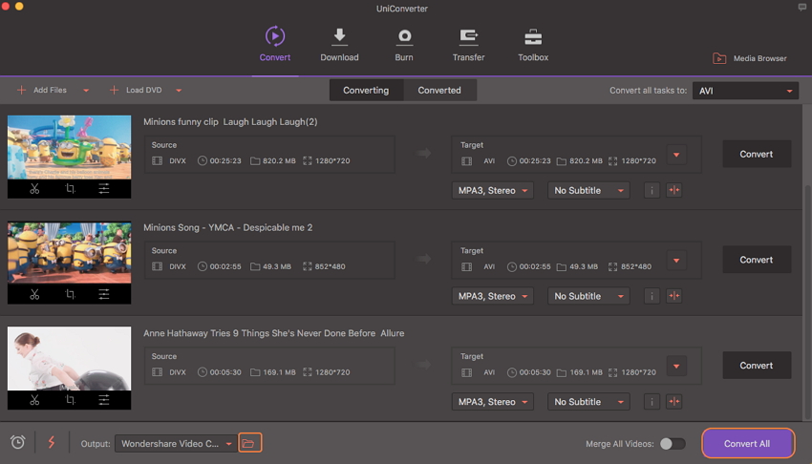Open the Media Browser
Screen dimensions: 812x464
click(x=749, y=58)
